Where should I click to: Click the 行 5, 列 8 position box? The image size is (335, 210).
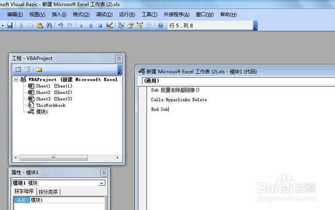[x=210, y=25]
